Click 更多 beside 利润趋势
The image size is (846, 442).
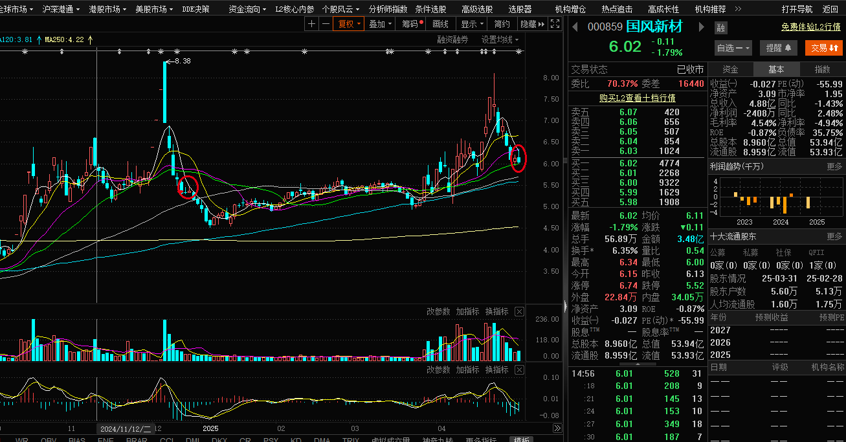pyautogui.click(x=835, y=166)
